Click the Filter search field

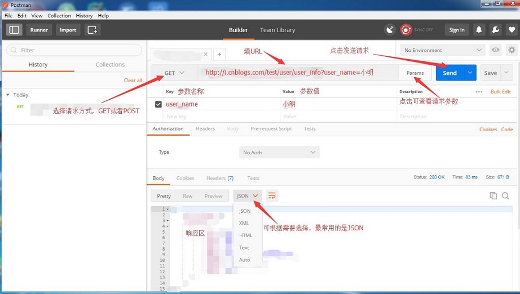74,50
